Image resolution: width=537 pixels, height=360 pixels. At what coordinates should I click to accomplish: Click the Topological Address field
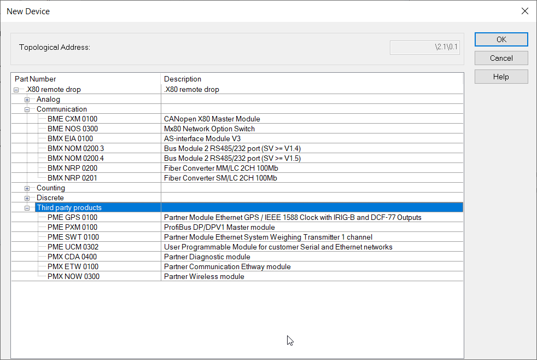425,47
